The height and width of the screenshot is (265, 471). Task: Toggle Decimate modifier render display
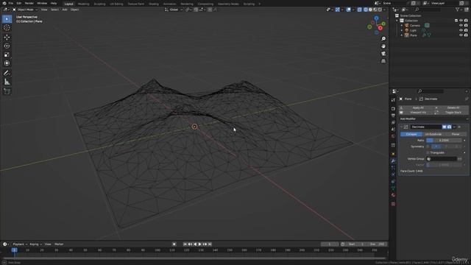[x=449, y=127]
